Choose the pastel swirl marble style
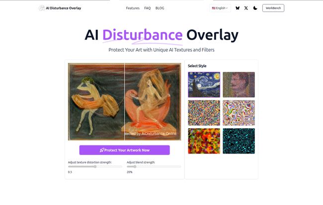Screen dimensions: 323x205 (239, 113)
